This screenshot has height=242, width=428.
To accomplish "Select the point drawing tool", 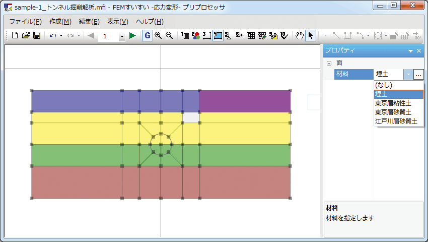I will click(x=325, y=36).
